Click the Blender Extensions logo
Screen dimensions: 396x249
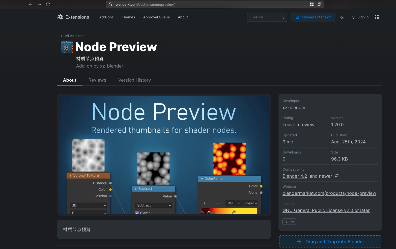pos(73,17)
